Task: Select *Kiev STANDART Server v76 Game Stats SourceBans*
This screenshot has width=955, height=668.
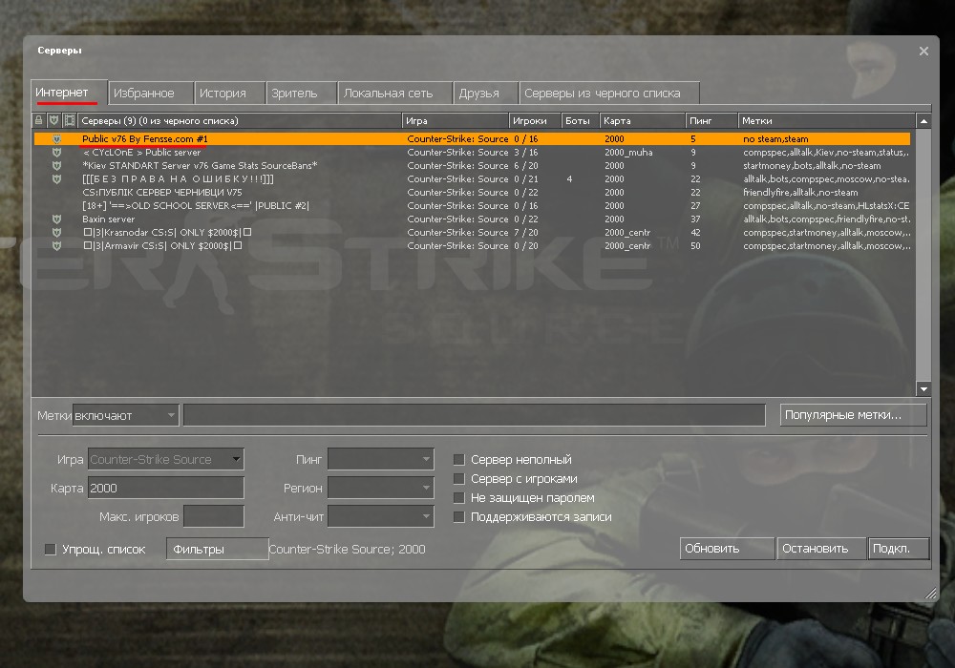Action: pos(472,165)
